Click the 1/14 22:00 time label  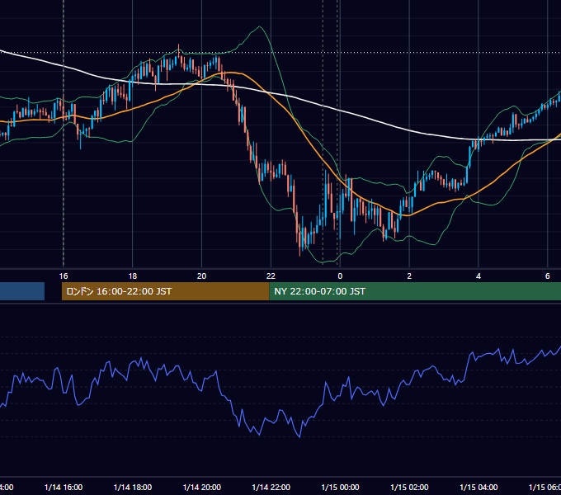tap(271, 488)
